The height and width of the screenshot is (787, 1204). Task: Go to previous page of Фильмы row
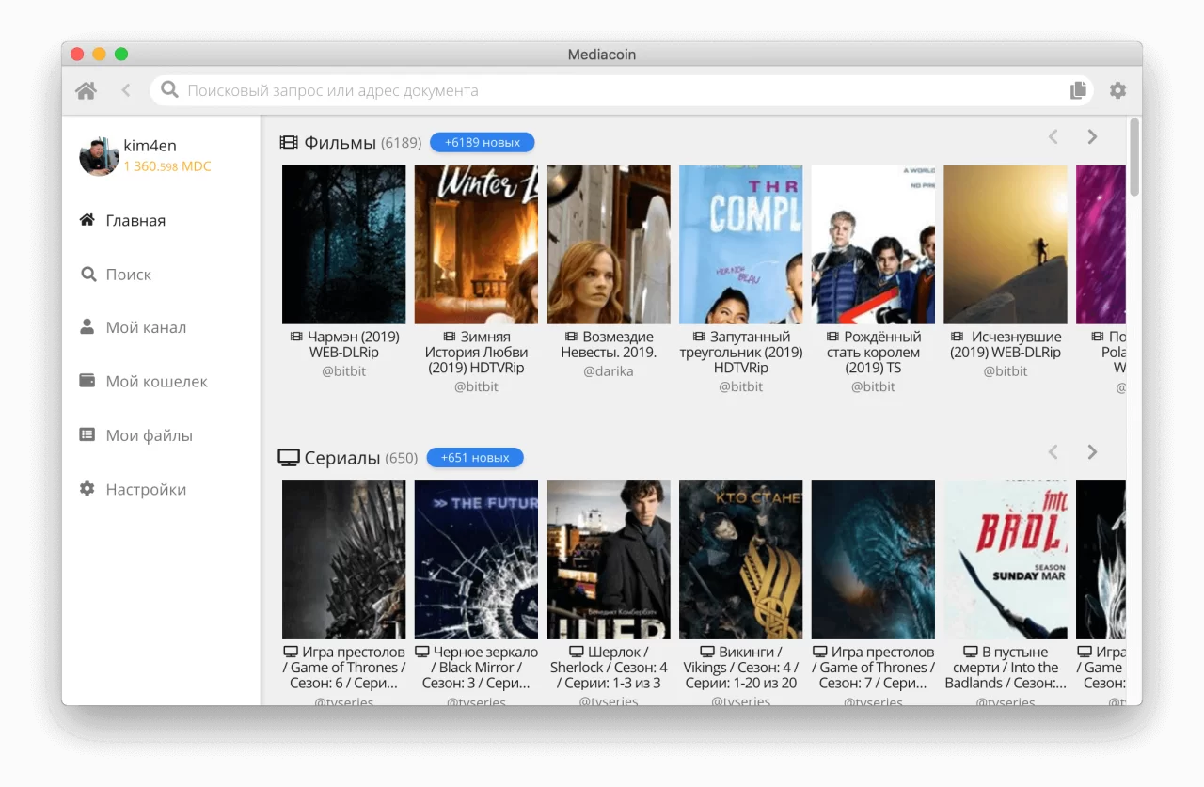coord(1053,137)
